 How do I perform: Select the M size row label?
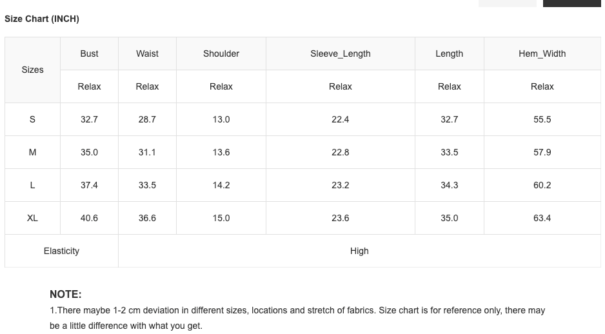coord(33,152)
